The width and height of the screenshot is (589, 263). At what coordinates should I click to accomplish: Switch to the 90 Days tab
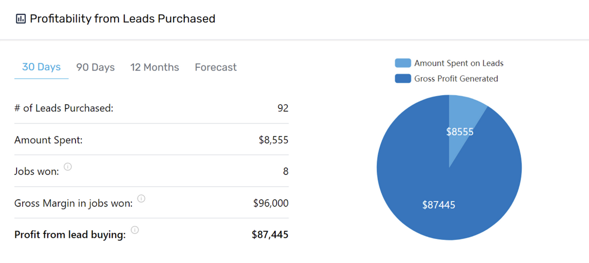(x=96, y=68)
